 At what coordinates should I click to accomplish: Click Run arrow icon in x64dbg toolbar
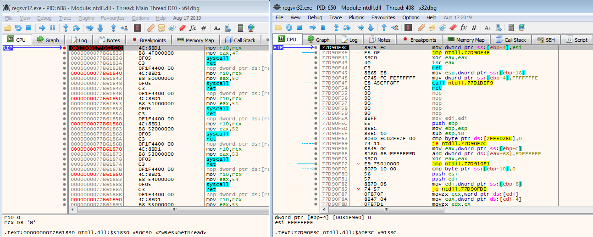[42, 28]
